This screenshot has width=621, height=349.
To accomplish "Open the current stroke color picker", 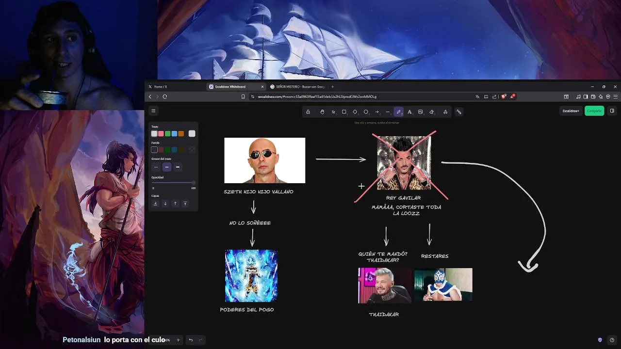I will point(192,134).
